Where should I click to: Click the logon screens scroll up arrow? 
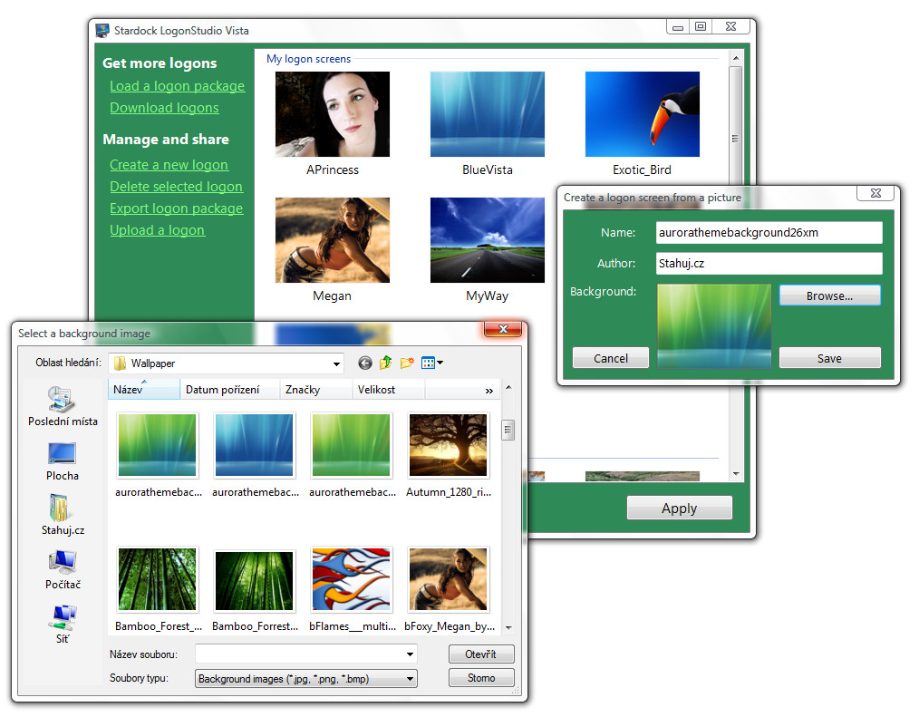click(x=736, y=58)
